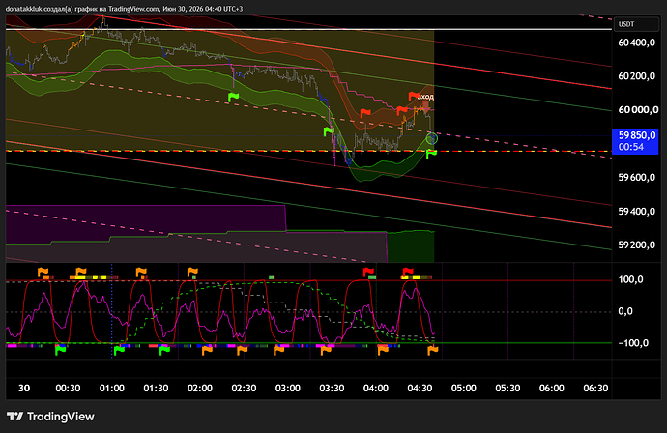Click the 00:54 candle countdown

631,147
